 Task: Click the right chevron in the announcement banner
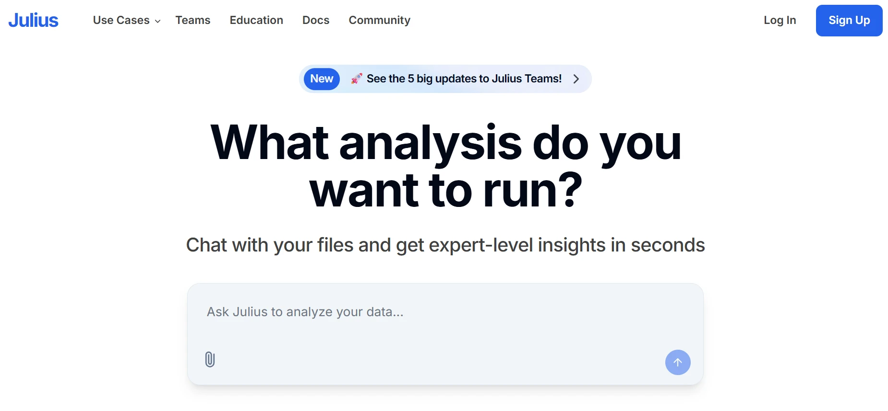point(576,79)
